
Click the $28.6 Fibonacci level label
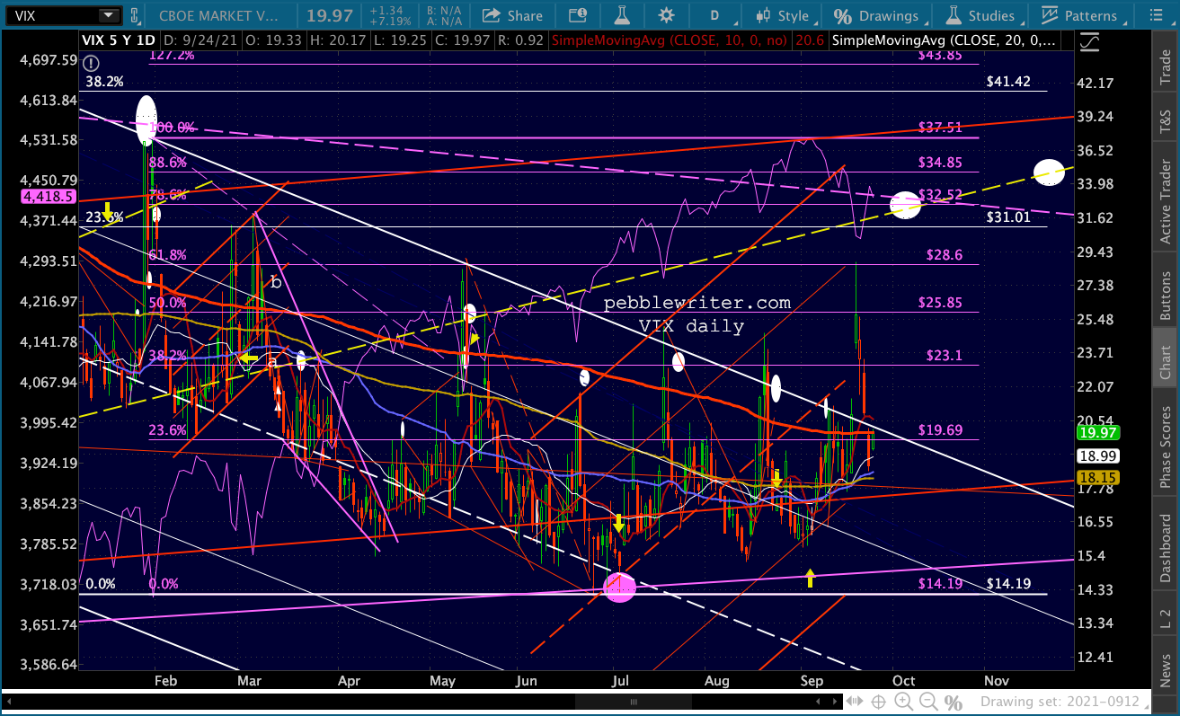(x=945, y=255)
